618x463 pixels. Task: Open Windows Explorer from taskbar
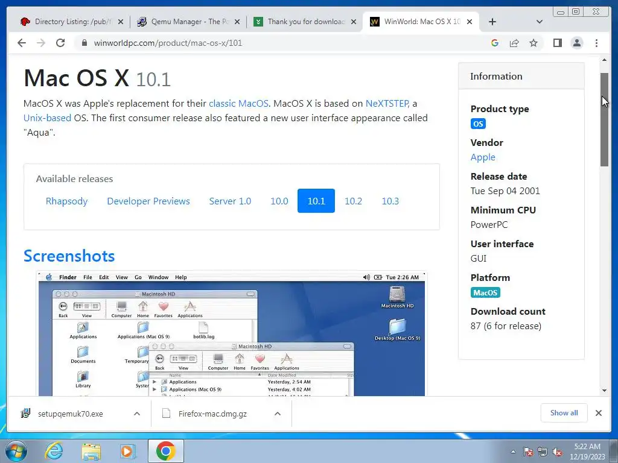pyautogui.click(x=91, y=451)
